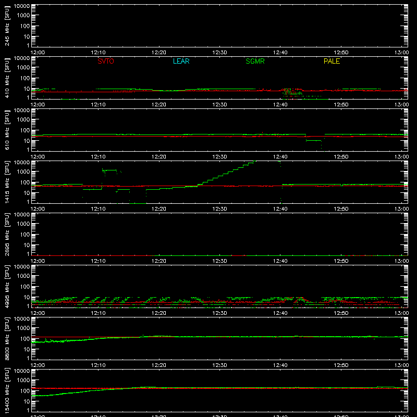This screenshot has height=417, width=417.
Task: Click the green burst plateau near 12:10 at 1415 MHz
Action: (x=109, y=170)
